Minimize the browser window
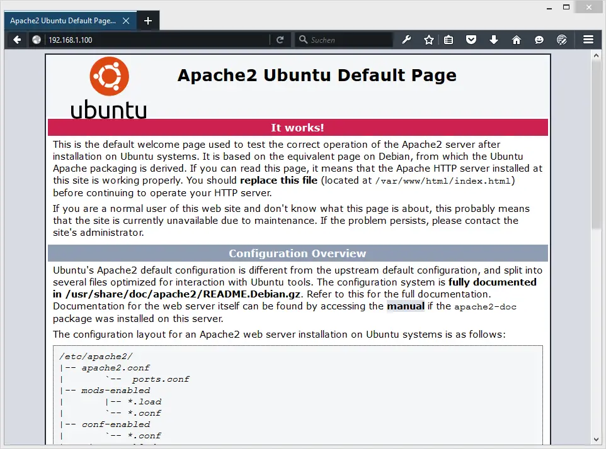 tap(549, 8)
